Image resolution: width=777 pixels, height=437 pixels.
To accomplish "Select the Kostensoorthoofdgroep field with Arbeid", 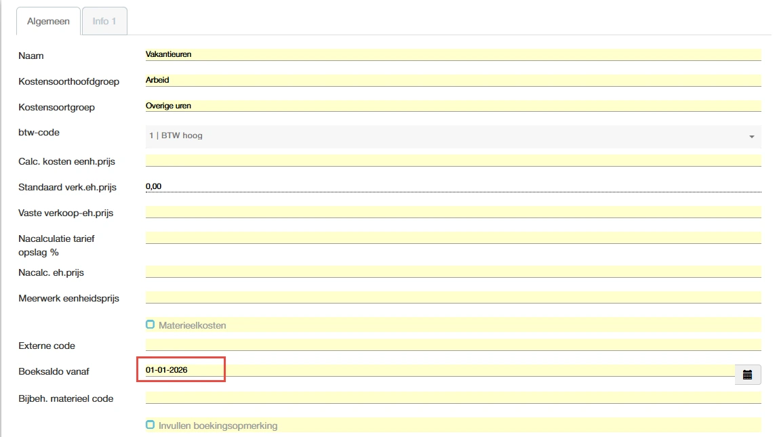I will point(453,80).
